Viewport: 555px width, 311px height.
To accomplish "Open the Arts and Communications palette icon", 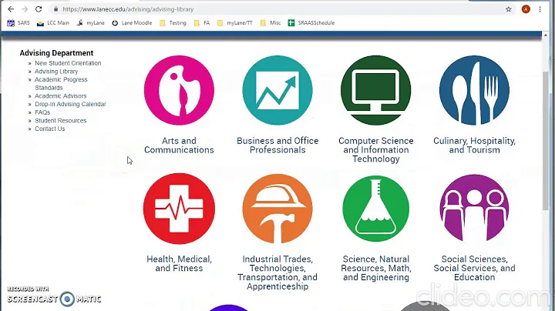I will [x=179, y=91].
